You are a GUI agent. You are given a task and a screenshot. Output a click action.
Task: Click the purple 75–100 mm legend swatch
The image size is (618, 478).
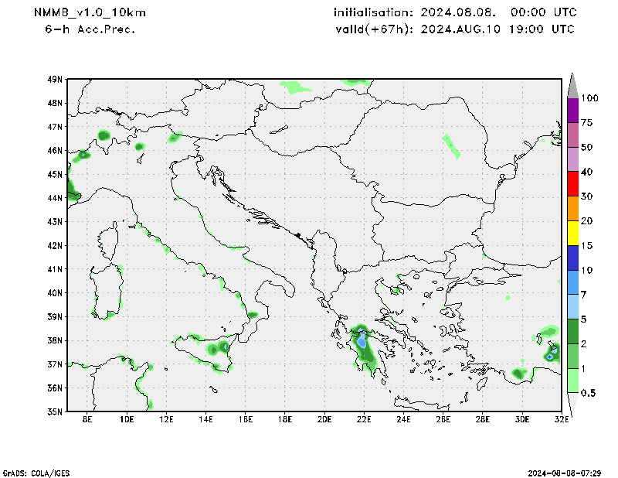point(573,110)
